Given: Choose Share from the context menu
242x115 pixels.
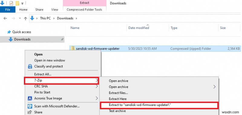Looking at the screenshot, I should 38,112.
